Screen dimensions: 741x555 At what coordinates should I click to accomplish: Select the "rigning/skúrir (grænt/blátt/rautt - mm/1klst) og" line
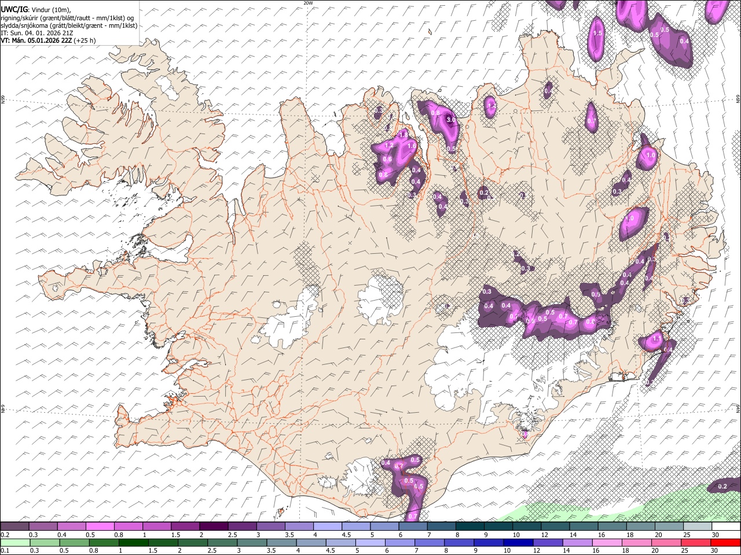pyautogui.click(x=67, y=18)
